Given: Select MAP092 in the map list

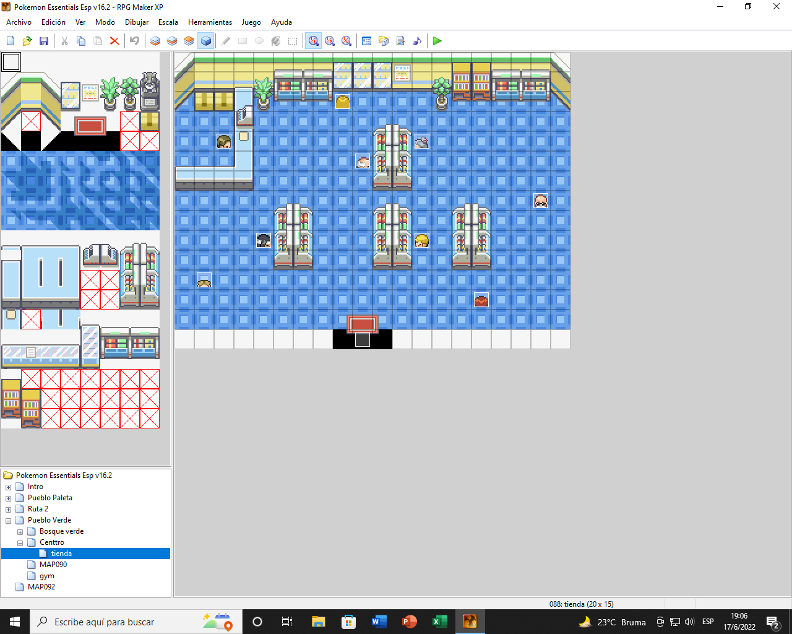Looking at the screenshot, I should pyautogui.click(x=41, y=587).
